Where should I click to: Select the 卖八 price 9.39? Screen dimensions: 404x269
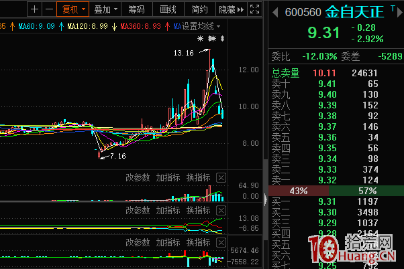(x=327, y=105)
